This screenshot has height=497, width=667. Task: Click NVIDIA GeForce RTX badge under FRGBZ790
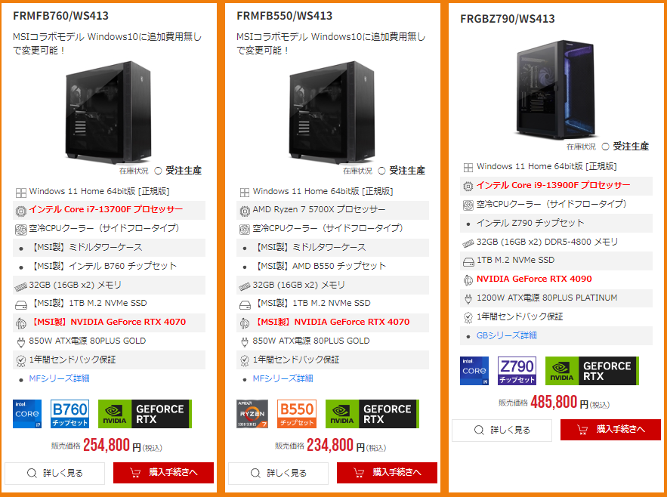pyautogui.click(x=592, y=371)
